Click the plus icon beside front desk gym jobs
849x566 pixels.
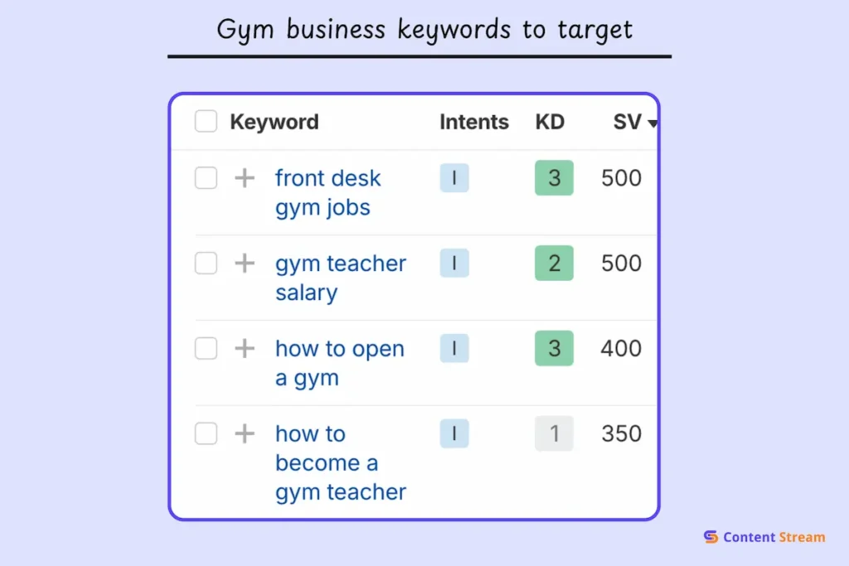pyautogui.click(x=244, y=177)
